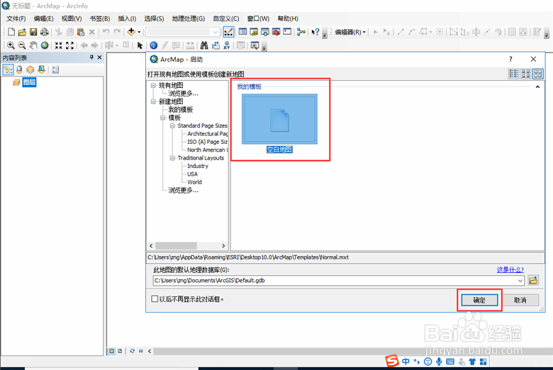Click the 确定 button
The width and height of the screenshot is (553, 370).
tap(479, 300)
